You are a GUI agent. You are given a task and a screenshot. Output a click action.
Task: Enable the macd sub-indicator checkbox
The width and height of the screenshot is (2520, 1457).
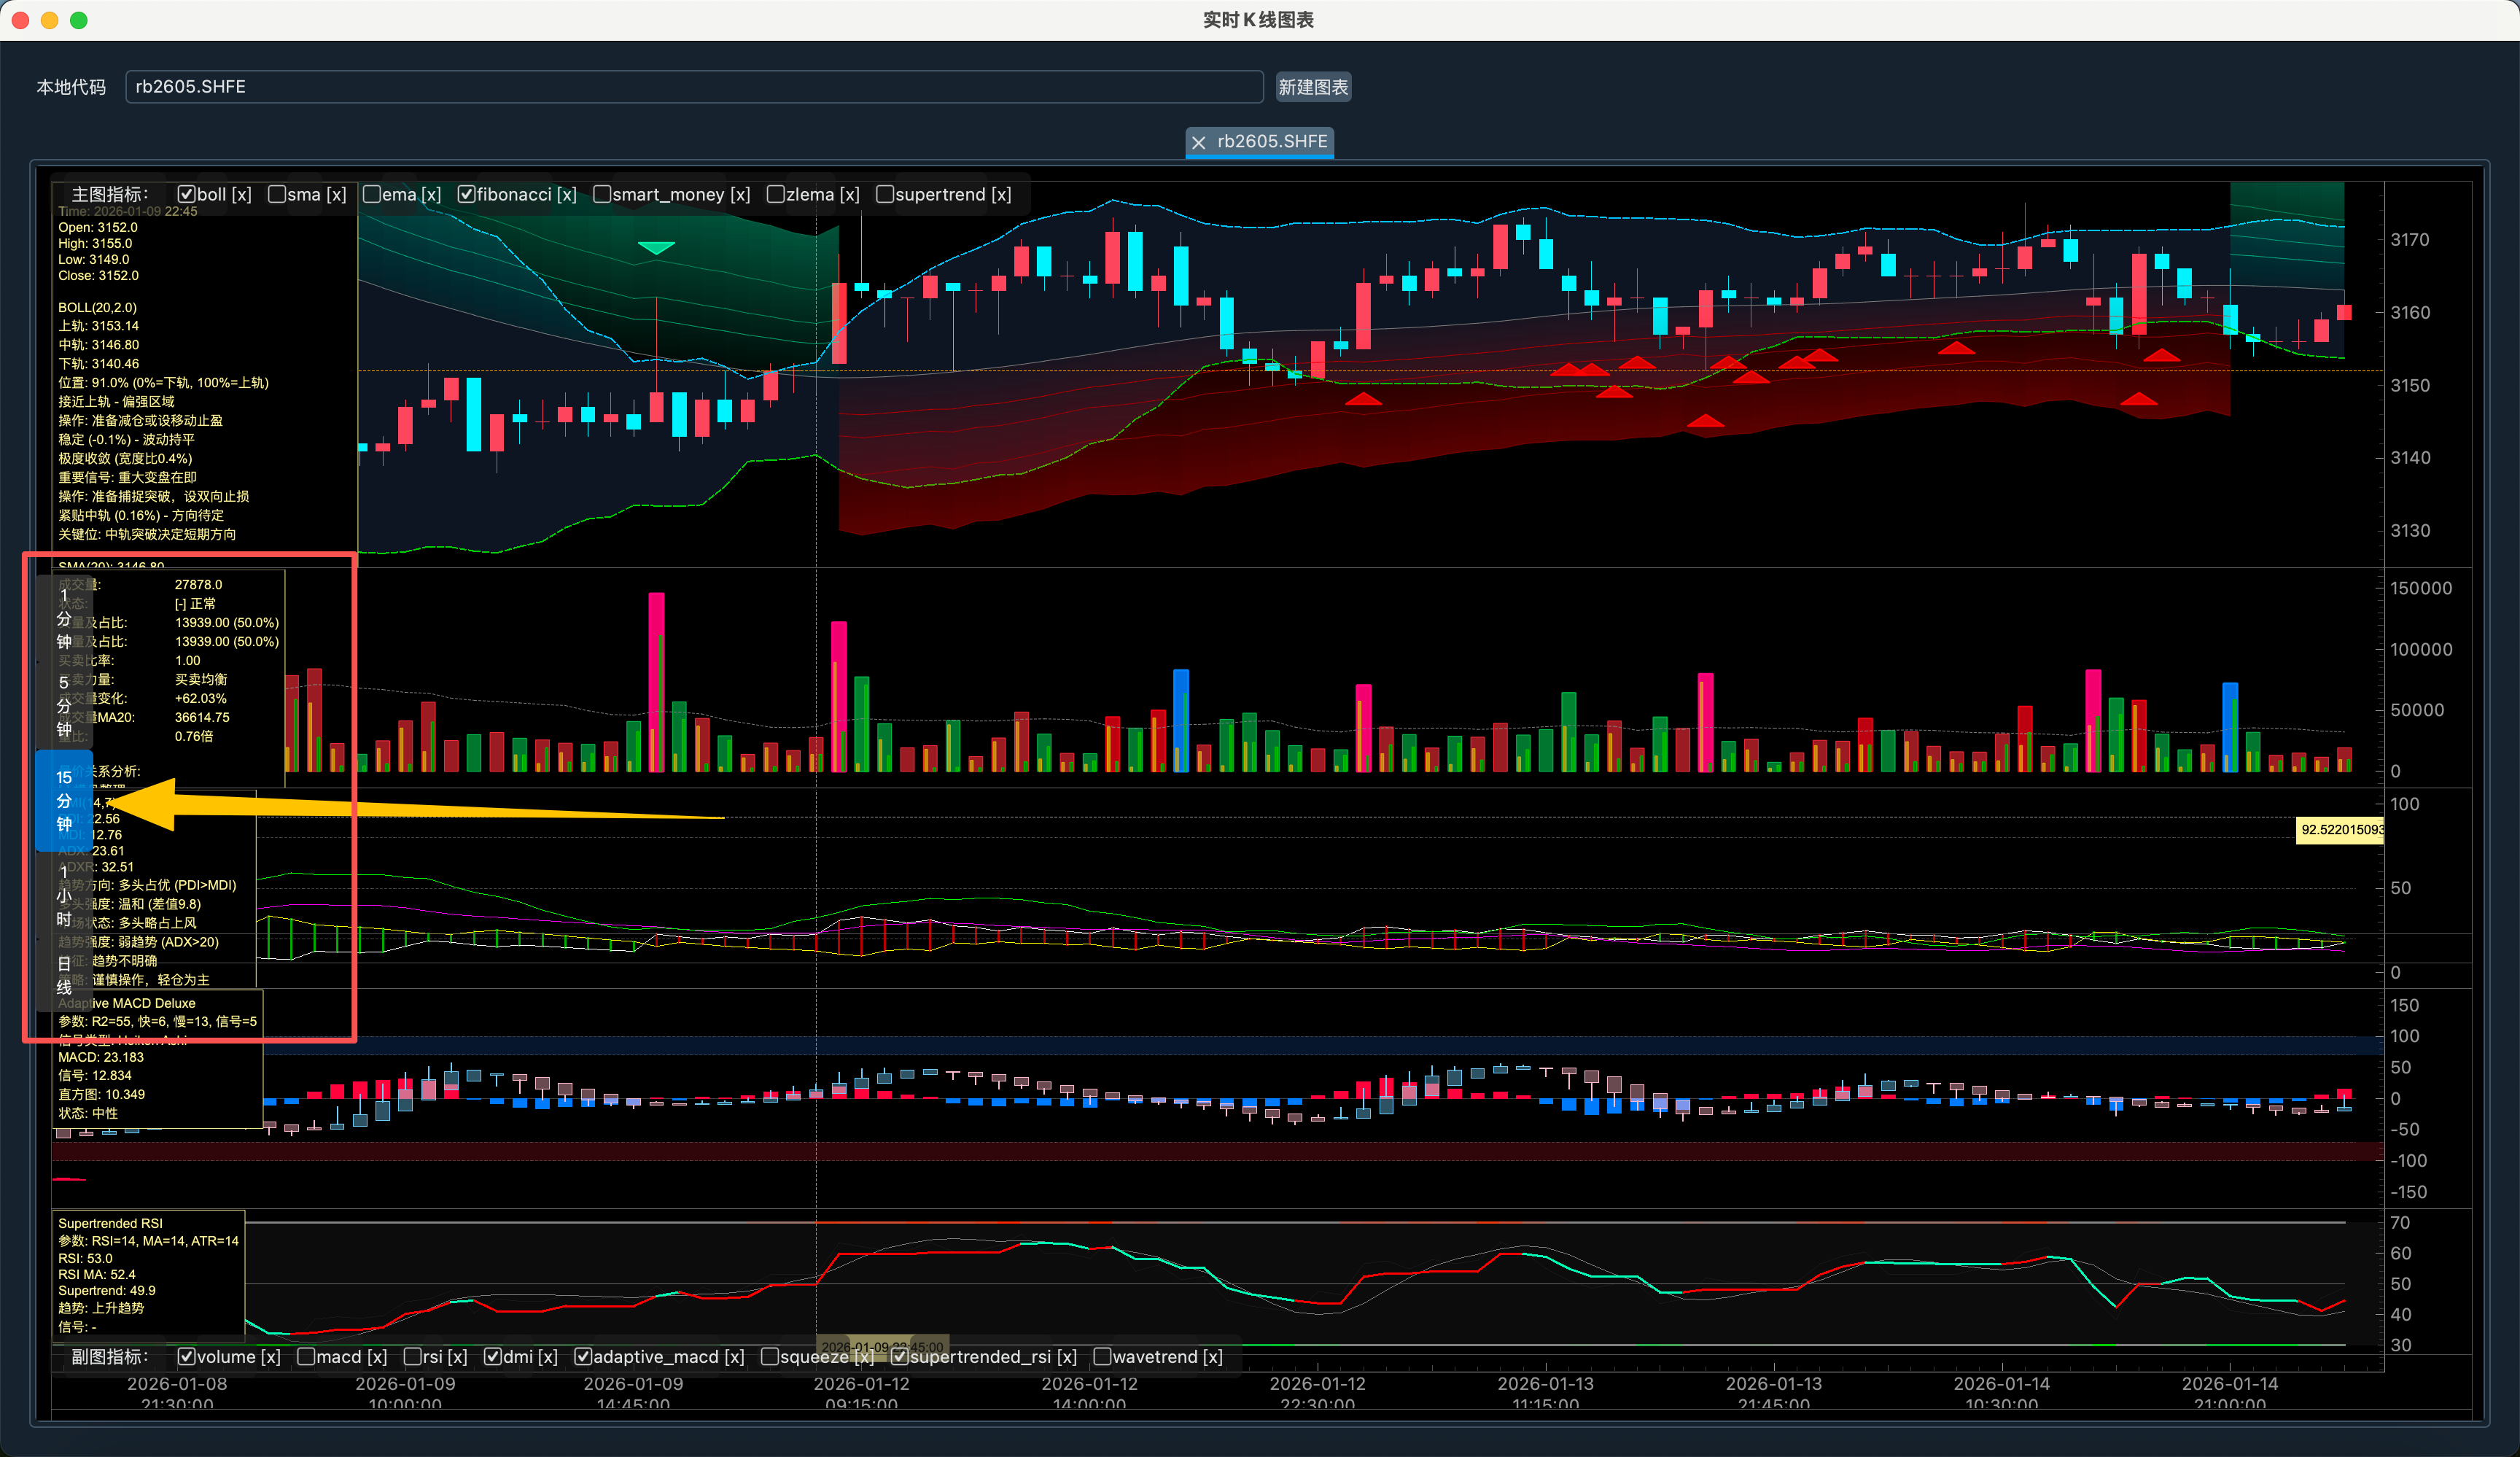pos(307,1357)
